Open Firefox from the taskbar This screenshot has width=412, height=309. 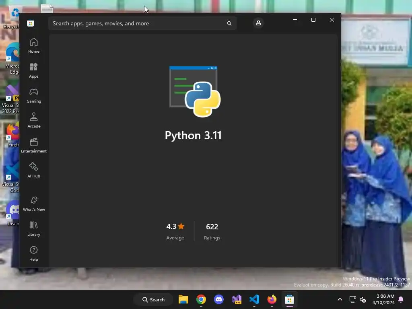(272, 299)
